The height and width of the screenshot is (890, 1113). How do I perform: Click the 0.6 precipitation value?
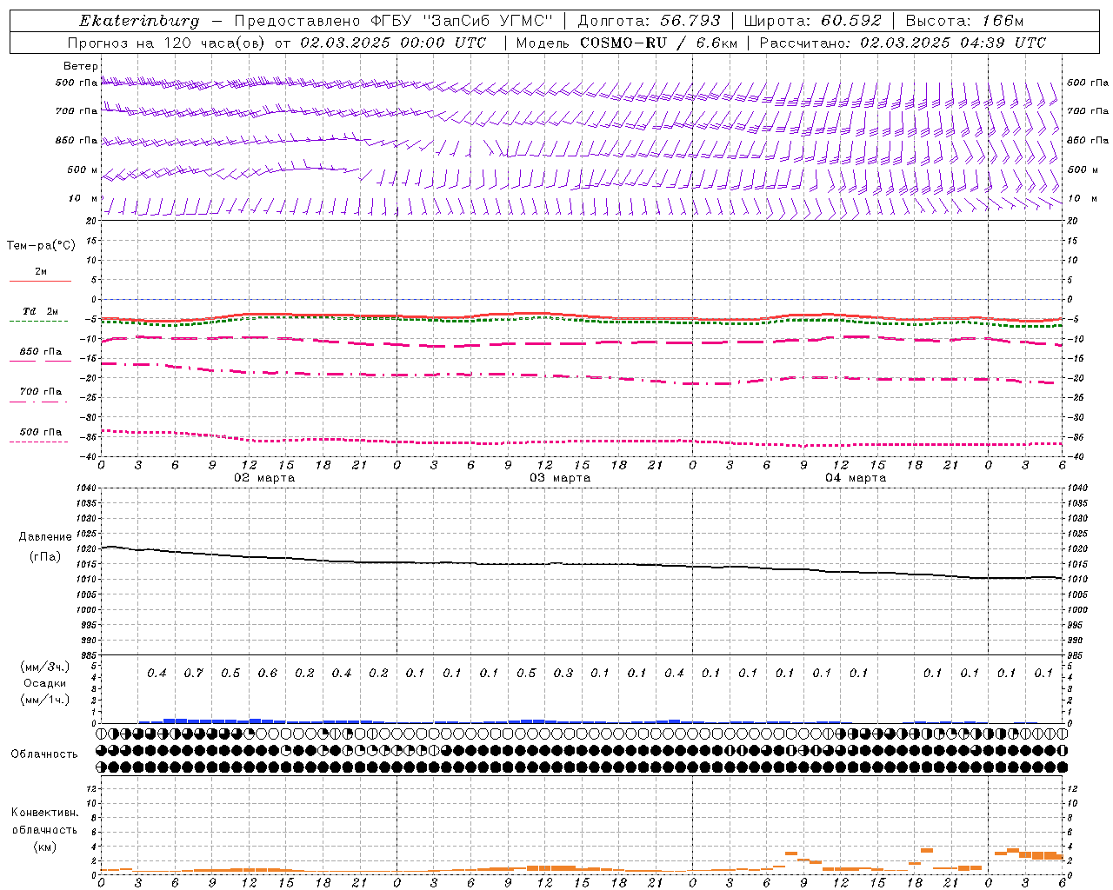267,673
